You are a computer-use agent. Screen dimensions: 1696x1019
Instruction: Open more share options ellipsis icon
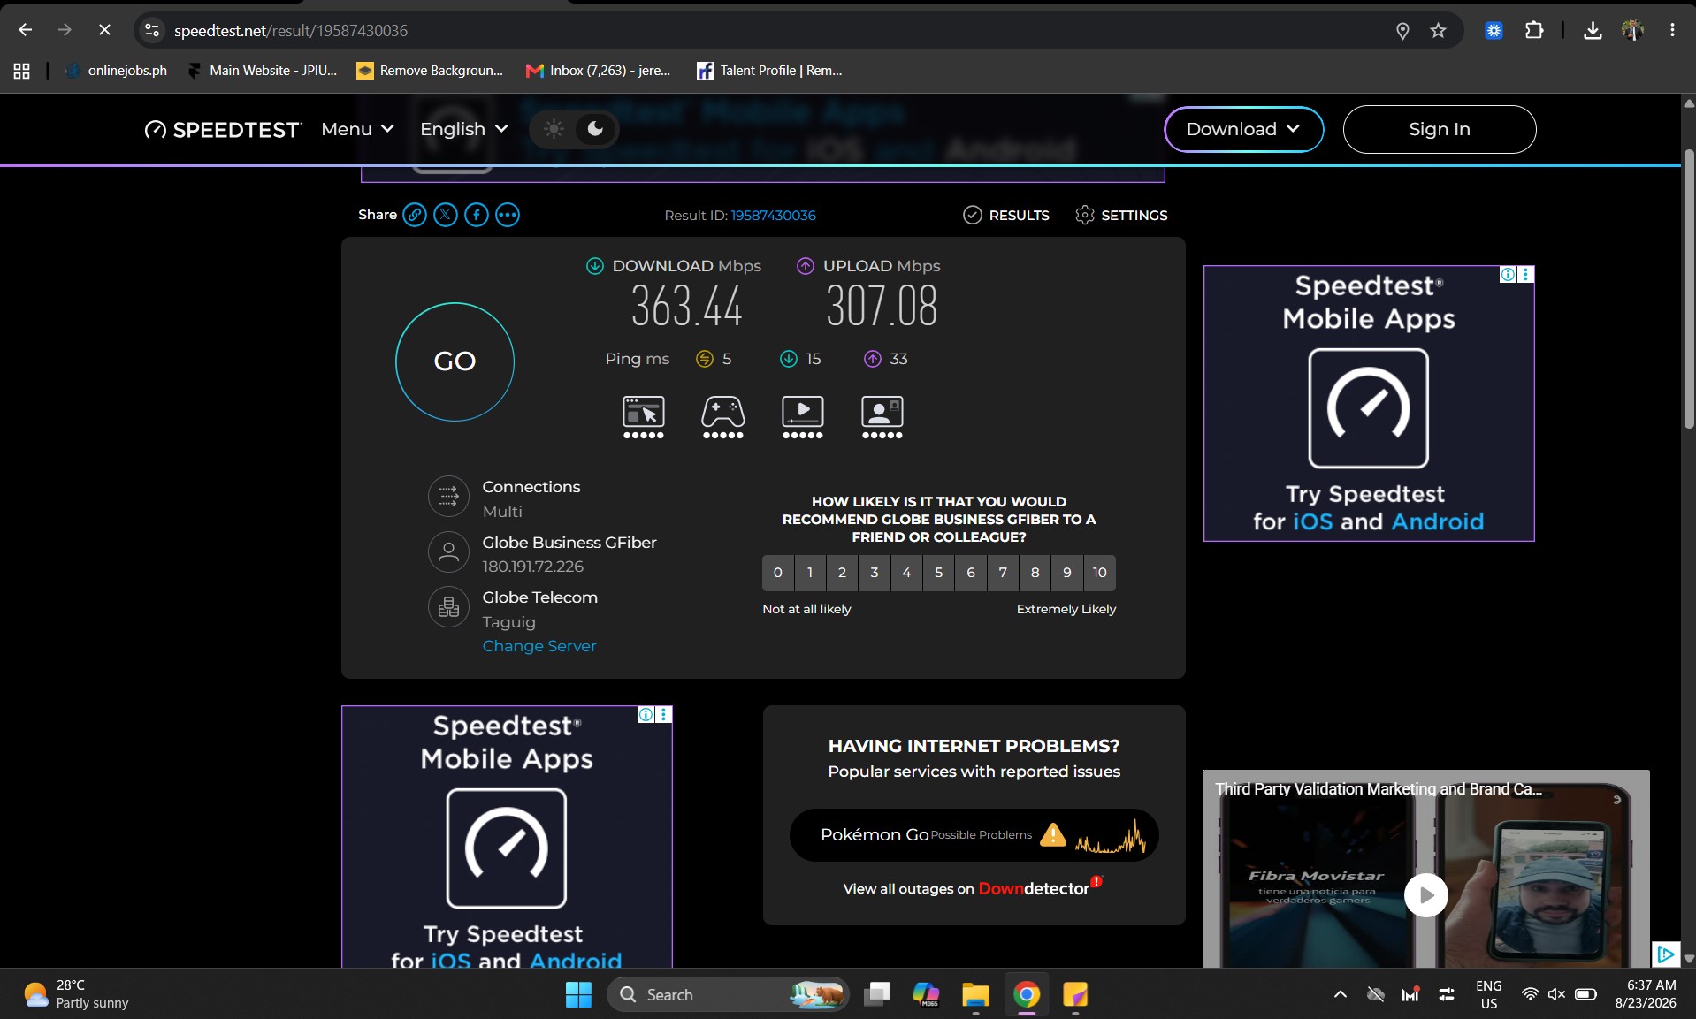click(x=508, y=215)
